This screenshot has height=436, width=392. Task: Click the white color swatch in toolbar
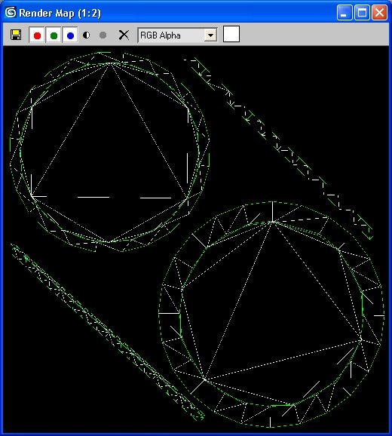231,34
